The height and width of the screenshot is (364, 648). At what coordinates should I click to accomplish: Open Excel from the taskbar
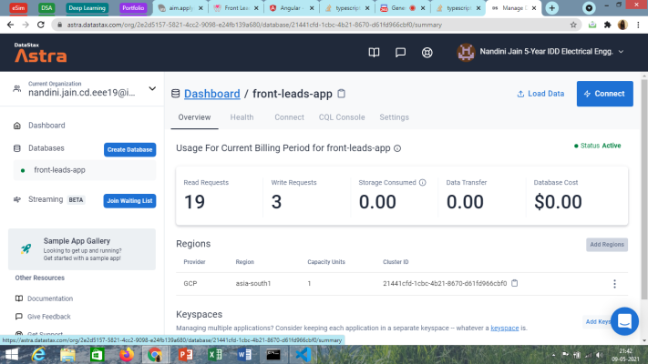pos(215,355)
